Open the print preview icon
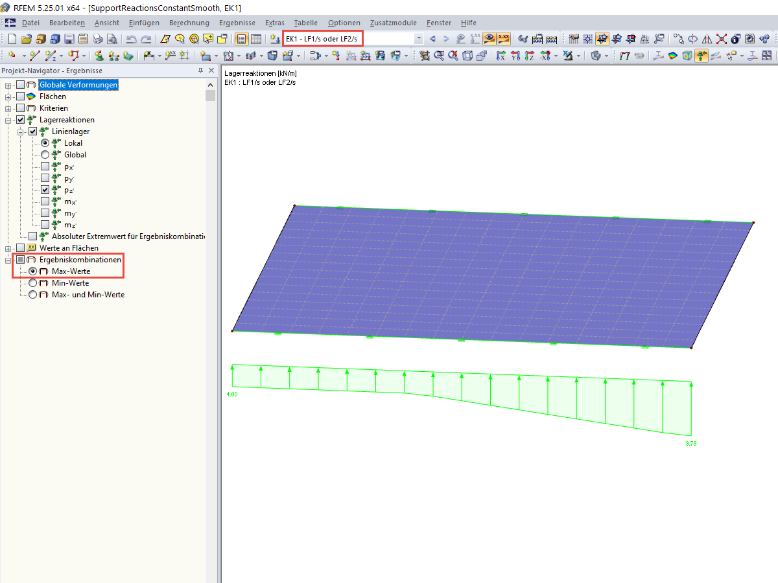Viewport: 778px width, 583px height. 112,39
